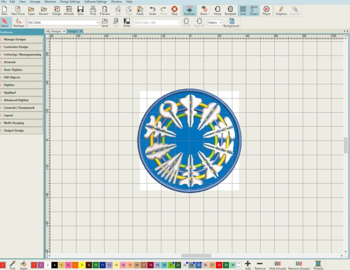Click Remove Unused colors button

coord(299,265)
